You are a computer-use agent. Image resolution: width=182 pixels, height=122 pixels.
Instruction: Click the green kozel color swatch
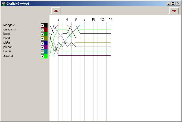pos(46,34)
